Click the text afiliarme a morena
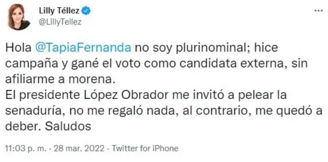Image resolution: width=328 pixels, height=162 pixels. click(x=60, y=80)
